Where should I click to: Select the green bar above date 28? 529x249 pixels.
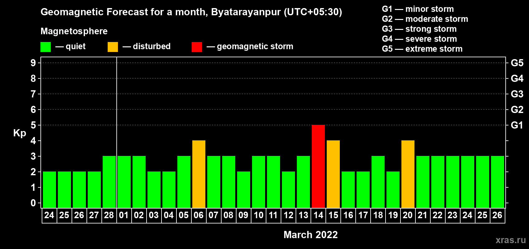[x=109, y=182]
